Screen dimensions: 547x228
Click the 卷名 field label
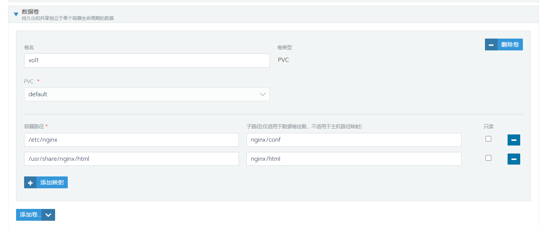29,47
